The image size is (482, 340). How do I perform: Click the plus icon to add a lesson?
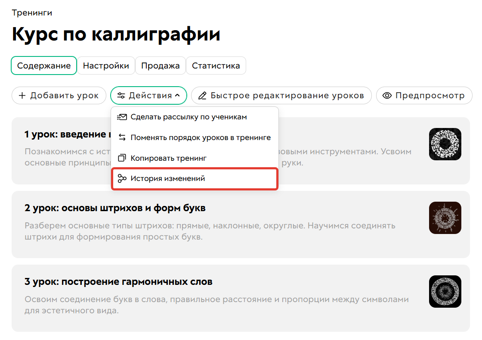(x=22, y=95)
